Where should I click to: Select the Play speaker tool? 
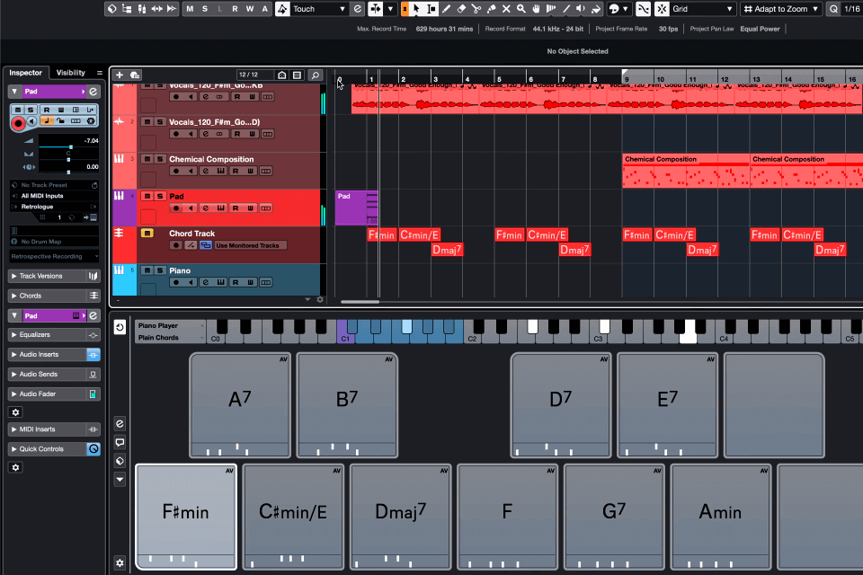pos(581,9)
